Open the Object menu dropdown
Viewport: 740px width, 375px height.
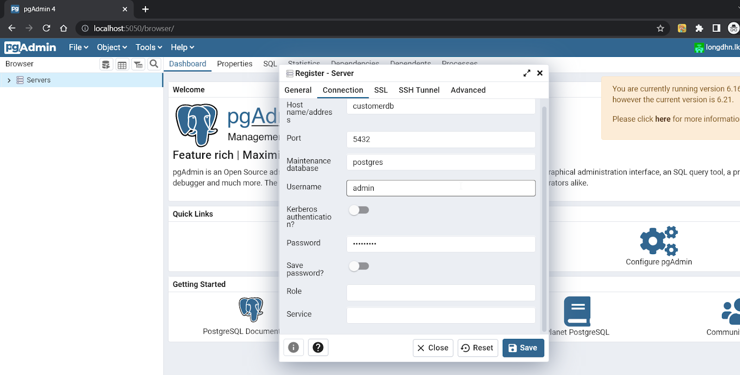112,47
